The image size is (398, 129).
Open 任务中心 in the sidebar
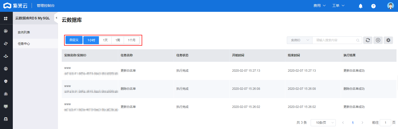(x=24, y=44)
